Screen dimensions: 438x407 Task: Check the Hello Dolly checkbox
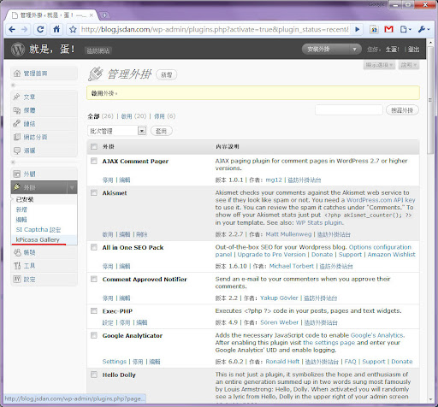(x=94, y=375)
